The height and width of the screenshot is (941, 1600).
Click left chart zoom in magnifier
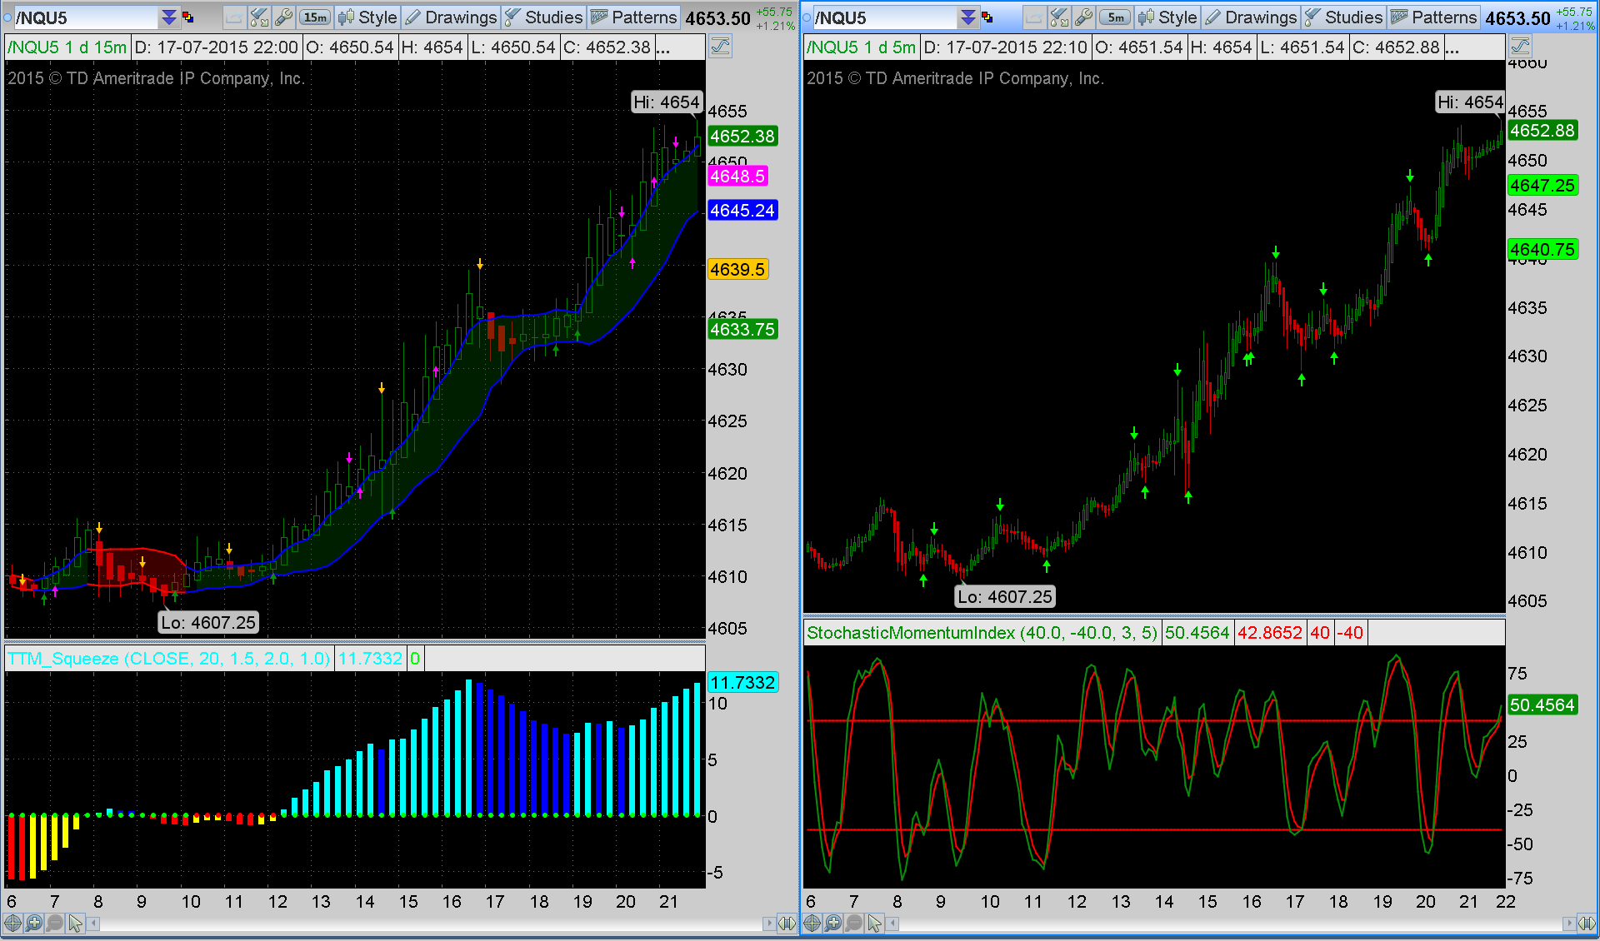click(33, 923)
